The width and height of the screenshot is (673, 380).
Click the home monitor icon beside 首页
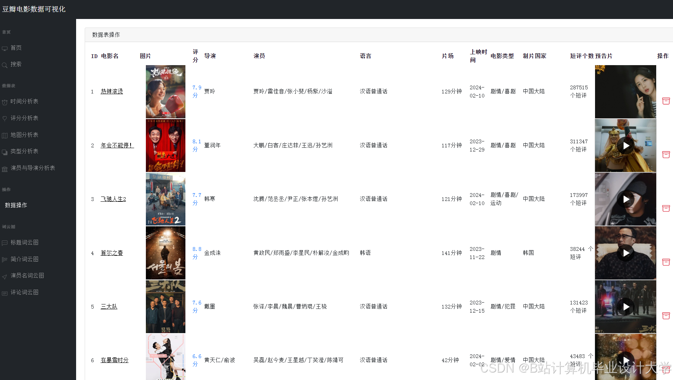pos(4,48)
